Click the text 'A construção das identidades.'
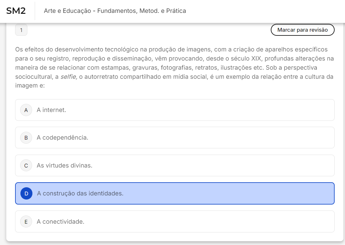This screenshot has width=345, height=245. tap(80, 194)
